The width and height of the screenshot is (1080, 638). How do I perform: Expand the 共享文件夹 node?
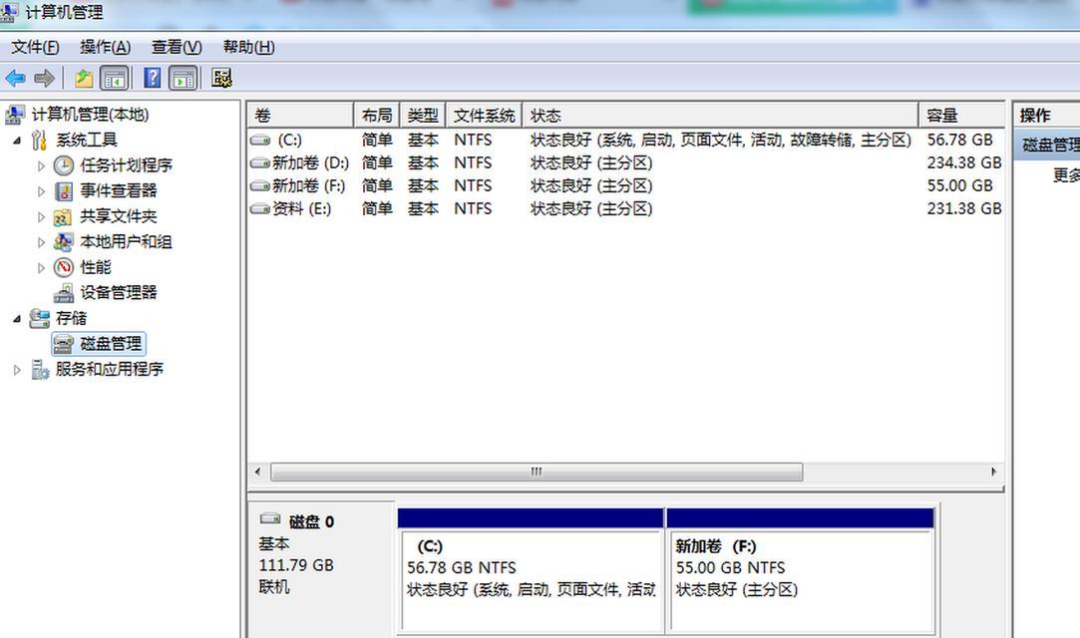[41, 216]
